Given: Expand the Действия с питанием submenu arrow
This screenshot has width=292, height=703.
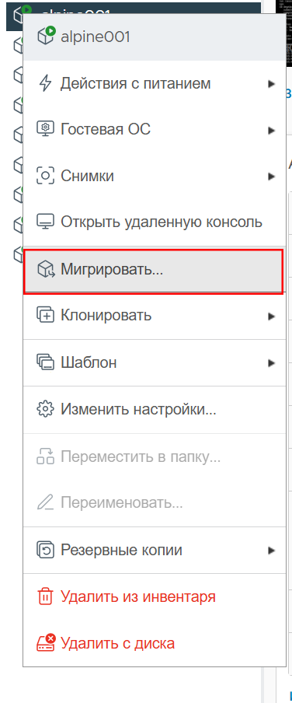Looking at the screenshot, I should click(x=271, y=84).
